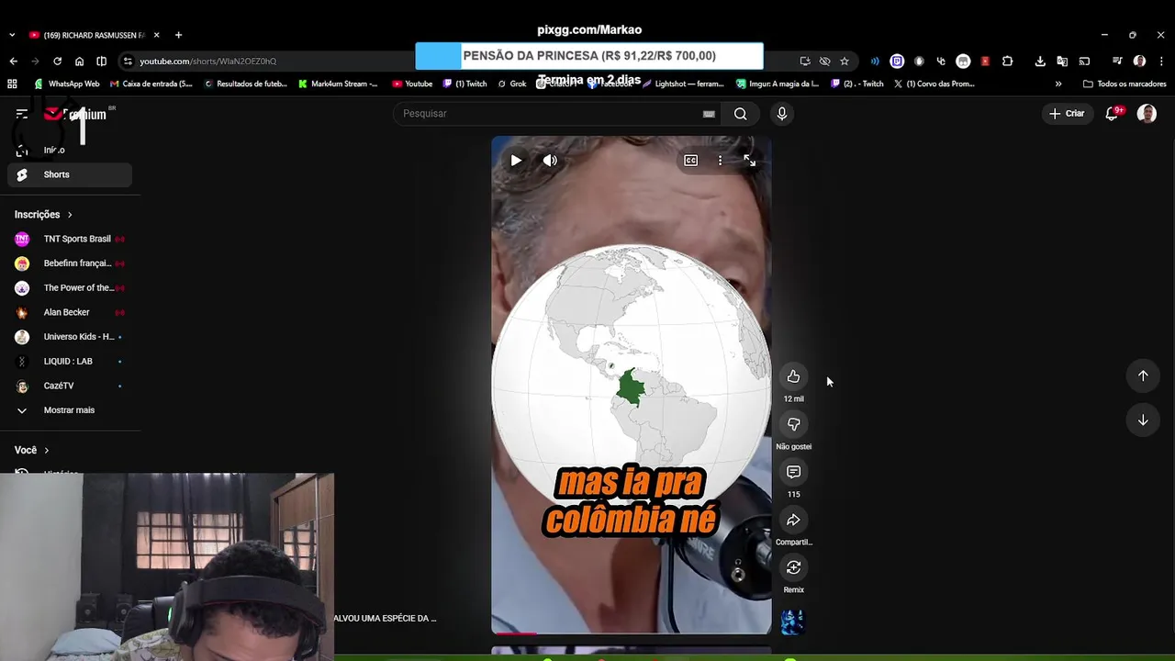
Task: Expand the Você section
Action: pos(32,450)
